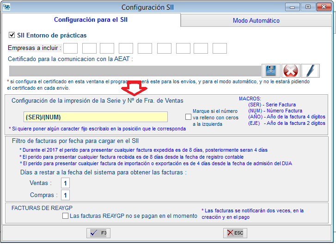The width and height of the screenshot is (336, 247).
Task: Click the gray AEAT certificate path field
Action: (x=135, y=71)
